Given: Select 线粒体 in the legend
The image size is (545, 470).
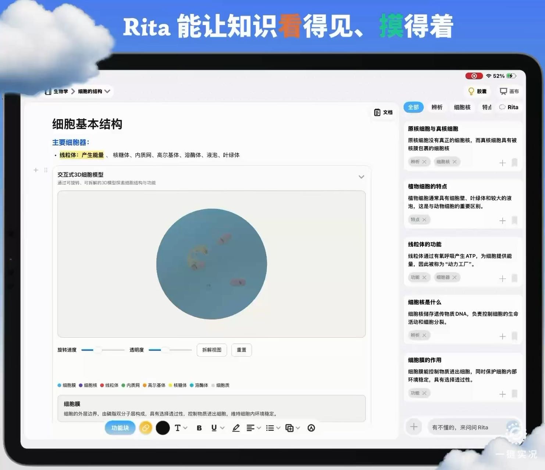Looking at the screenshot, I should (x=109, y=385).
